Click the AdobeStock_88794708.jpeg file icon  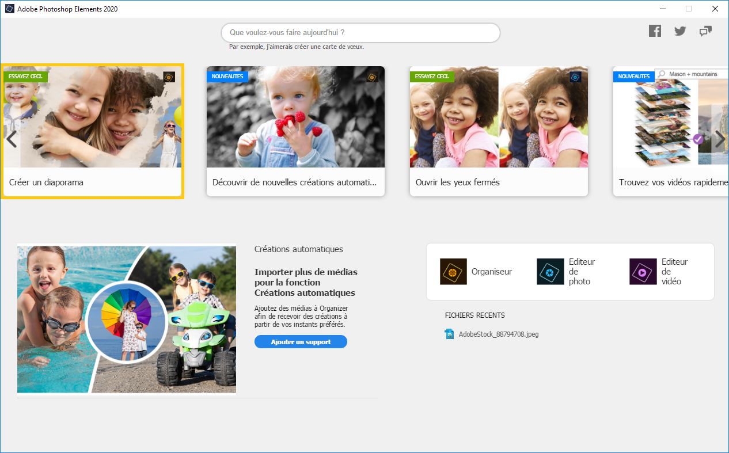[x=450, y=334]
